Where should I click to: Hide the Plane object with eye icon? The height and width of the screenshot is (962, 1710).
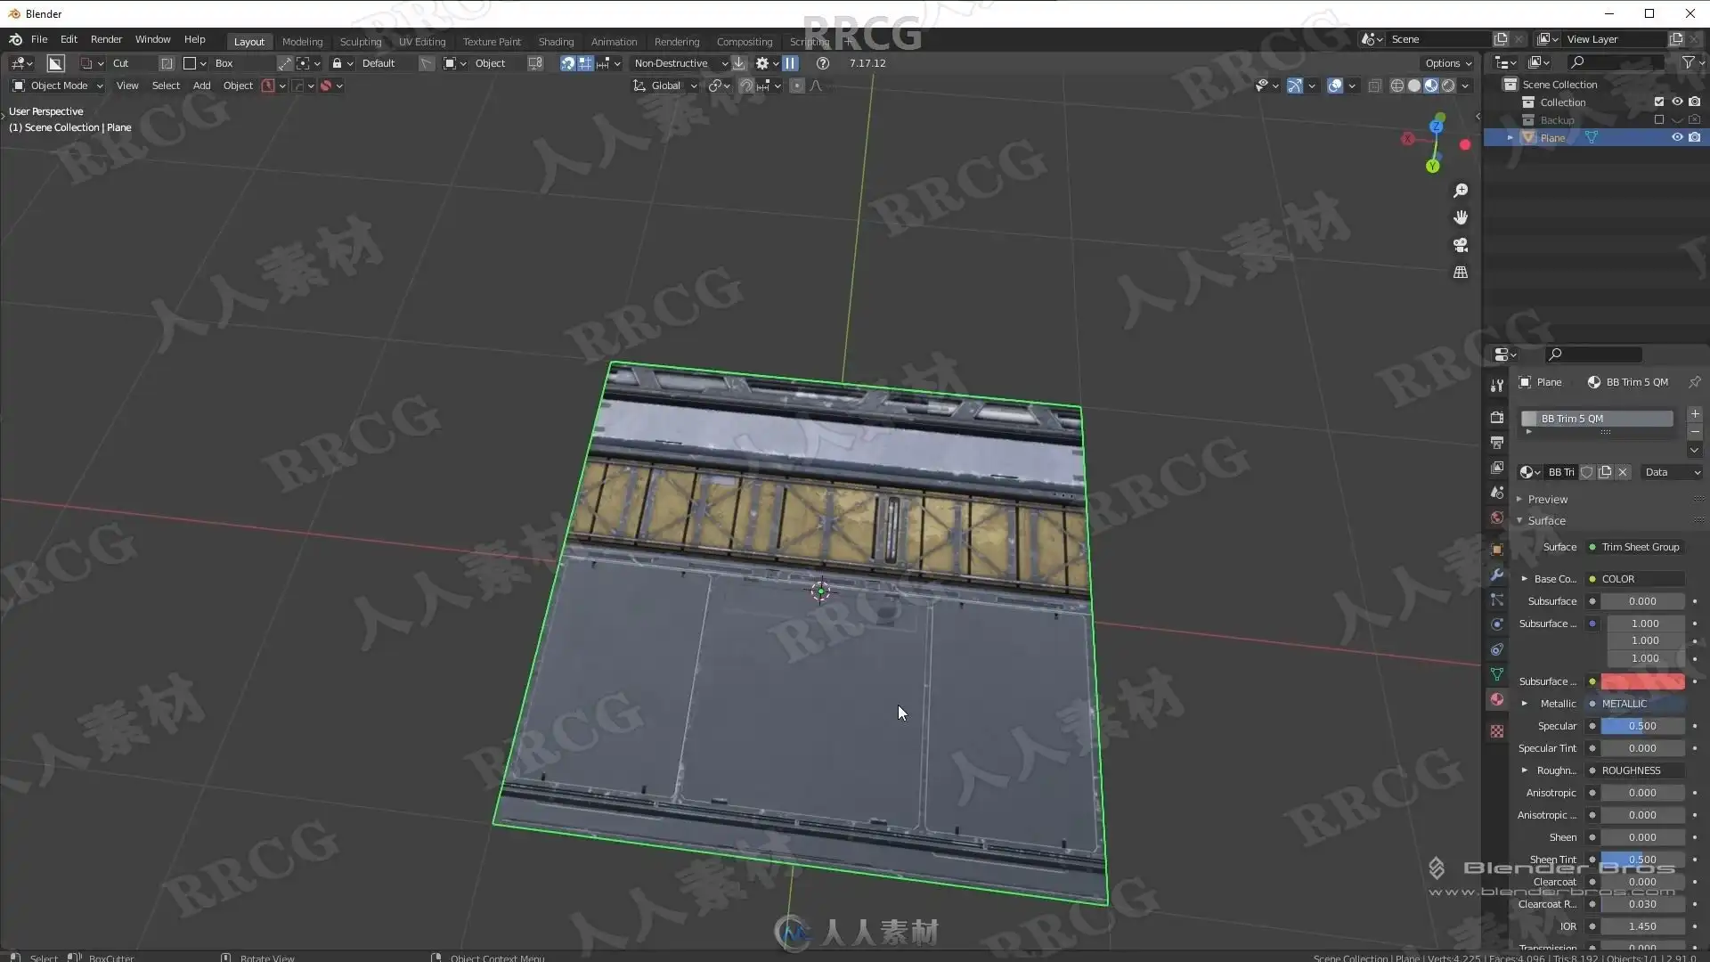[1677, 137]
